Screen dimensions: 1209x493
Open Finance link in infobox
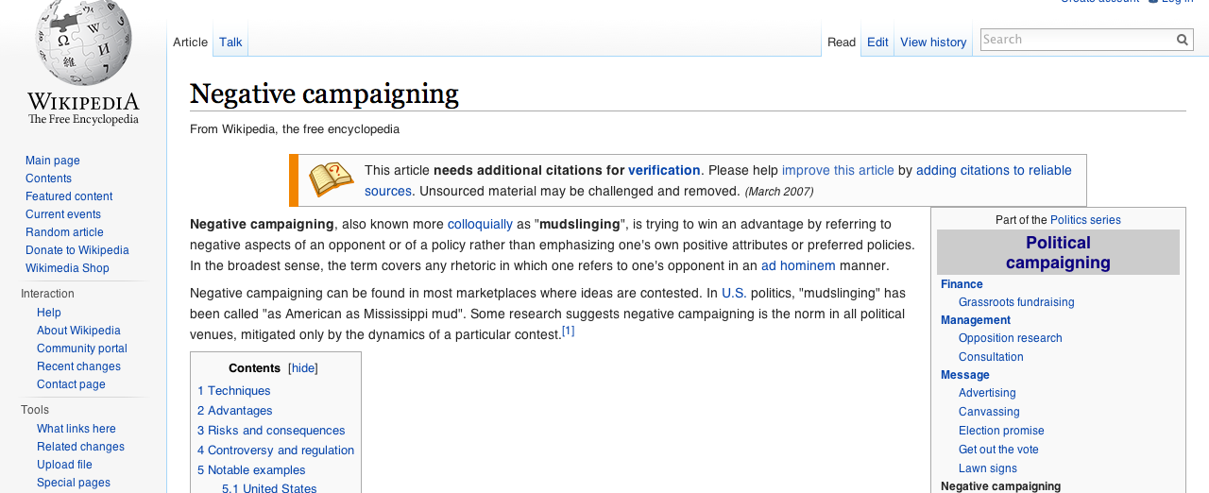pos(962,284)
